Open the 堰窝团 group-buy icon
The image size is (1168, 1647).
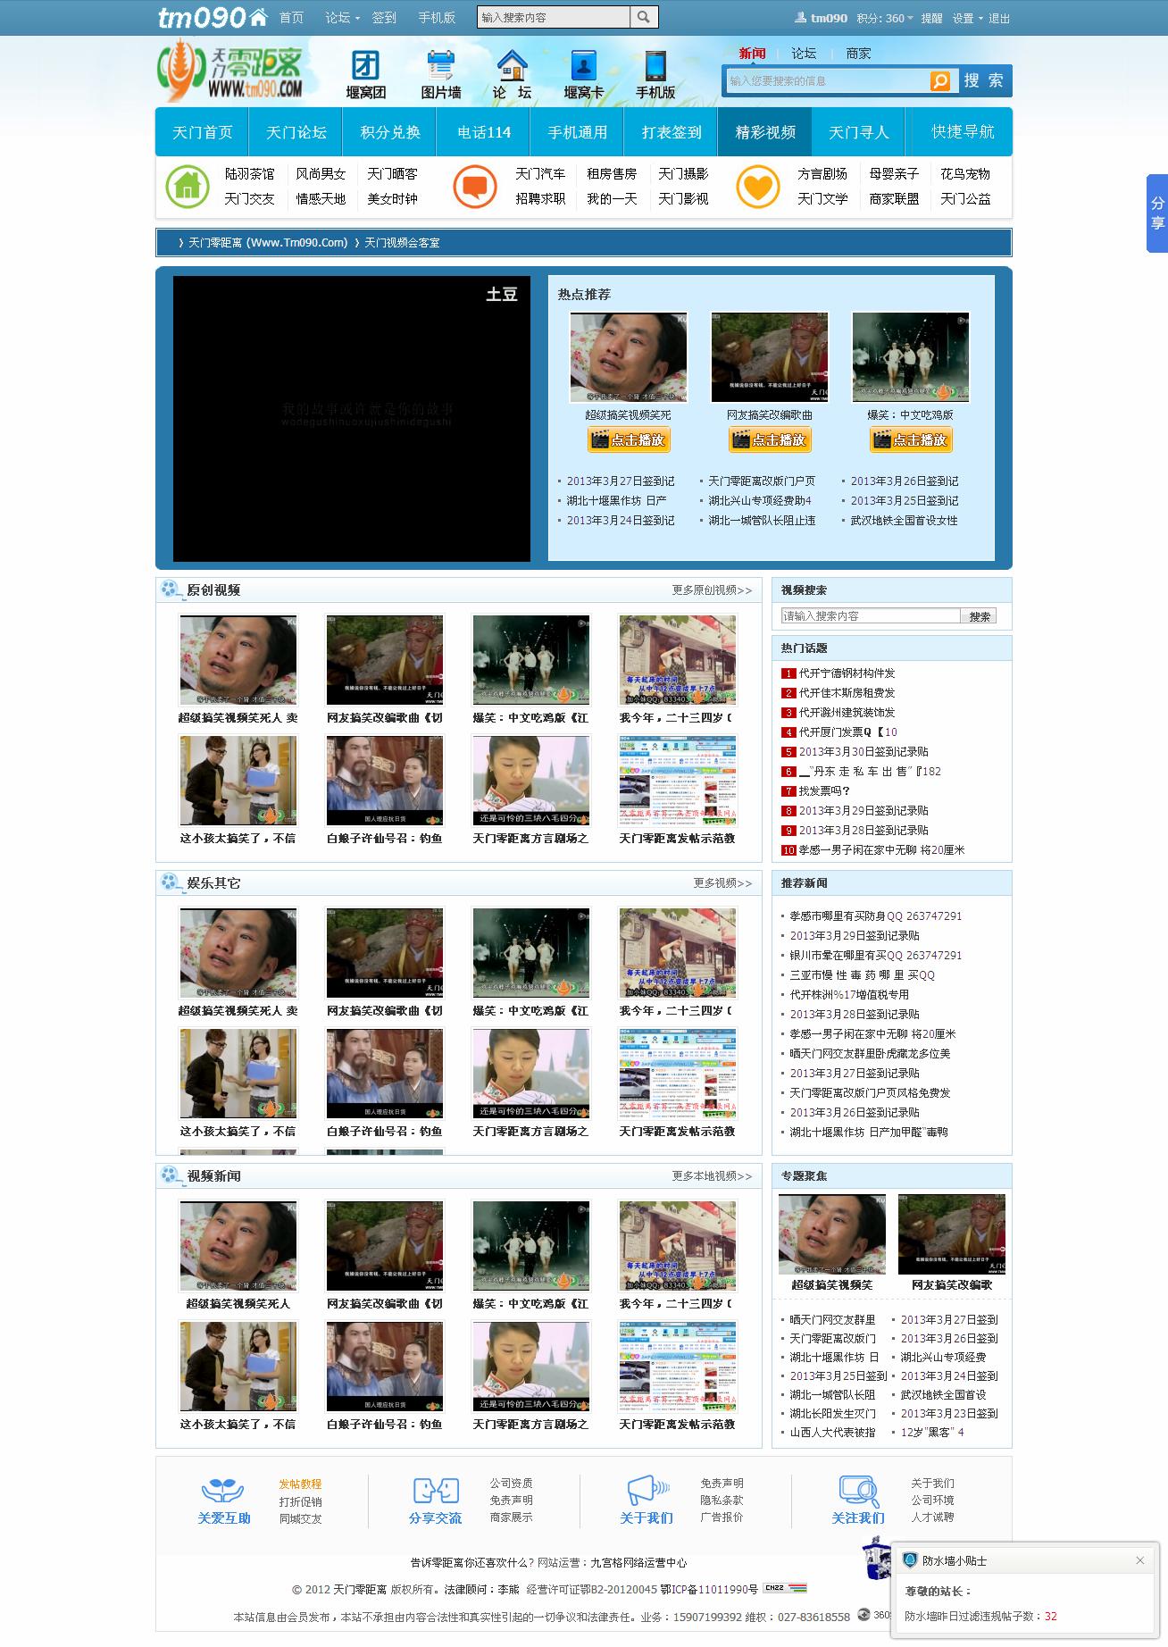pos(365,65)
